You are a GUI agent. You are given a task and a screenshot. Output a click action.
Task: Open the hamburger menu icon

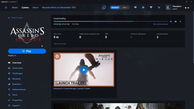pos(6,8)
